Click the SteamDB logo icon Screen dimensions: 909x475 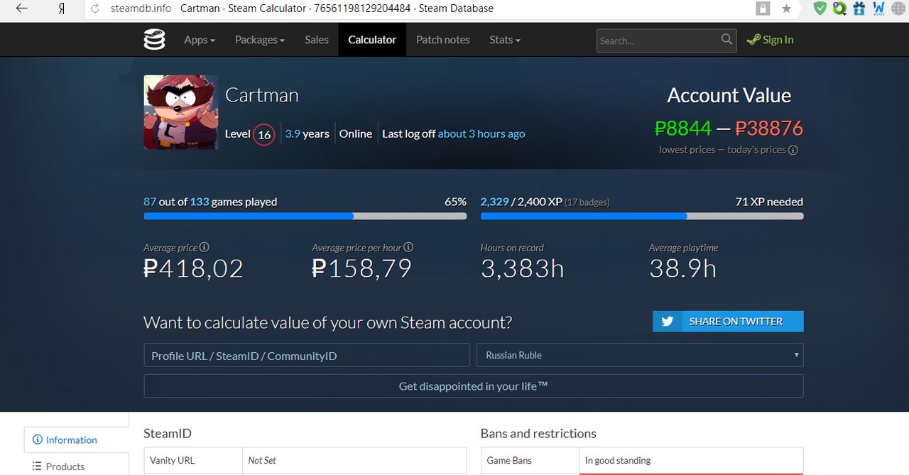pos(154,40)
